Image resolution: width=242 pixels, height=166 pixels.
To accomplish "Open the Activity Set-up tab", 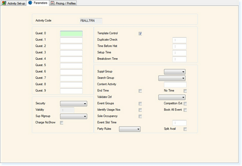I will click(x=14, y=3).
